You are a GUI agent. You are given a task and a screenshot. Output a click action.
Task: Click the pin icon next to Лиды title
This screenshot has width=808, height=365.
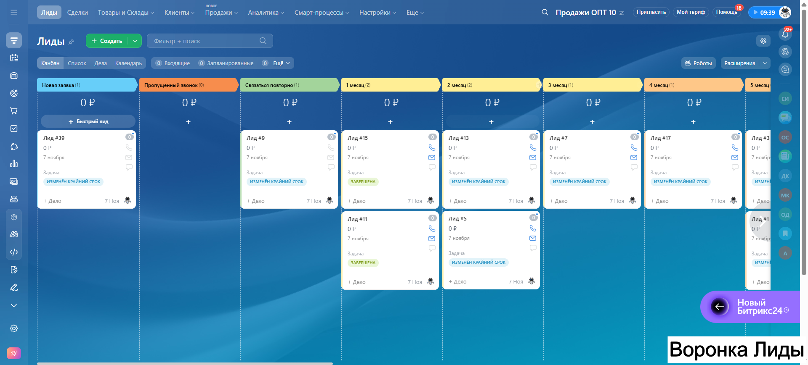click(x=71, y=42)
